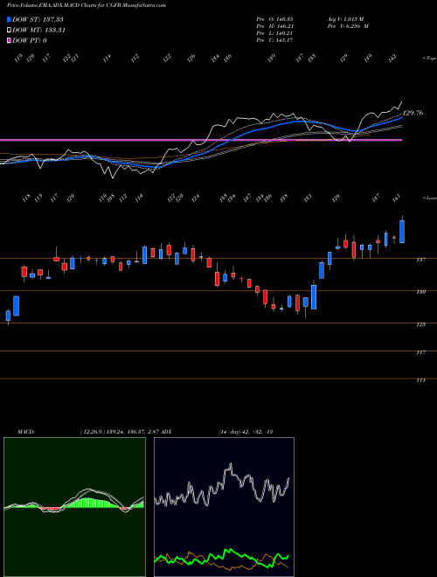This screenshot has height=577, width=437.
Task: Click the 117 price axis label
Action: coord(421,352)
